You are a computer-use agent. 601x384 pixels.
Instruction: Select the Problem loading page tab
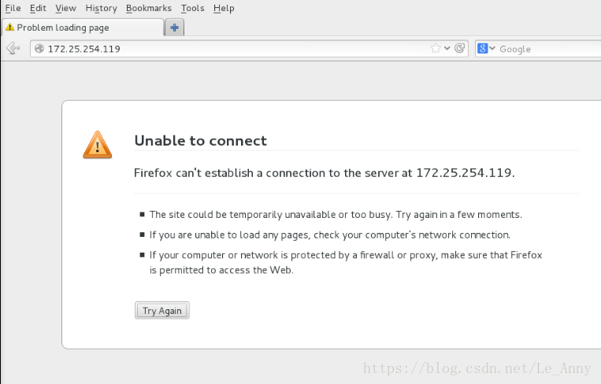coord(79,28)
